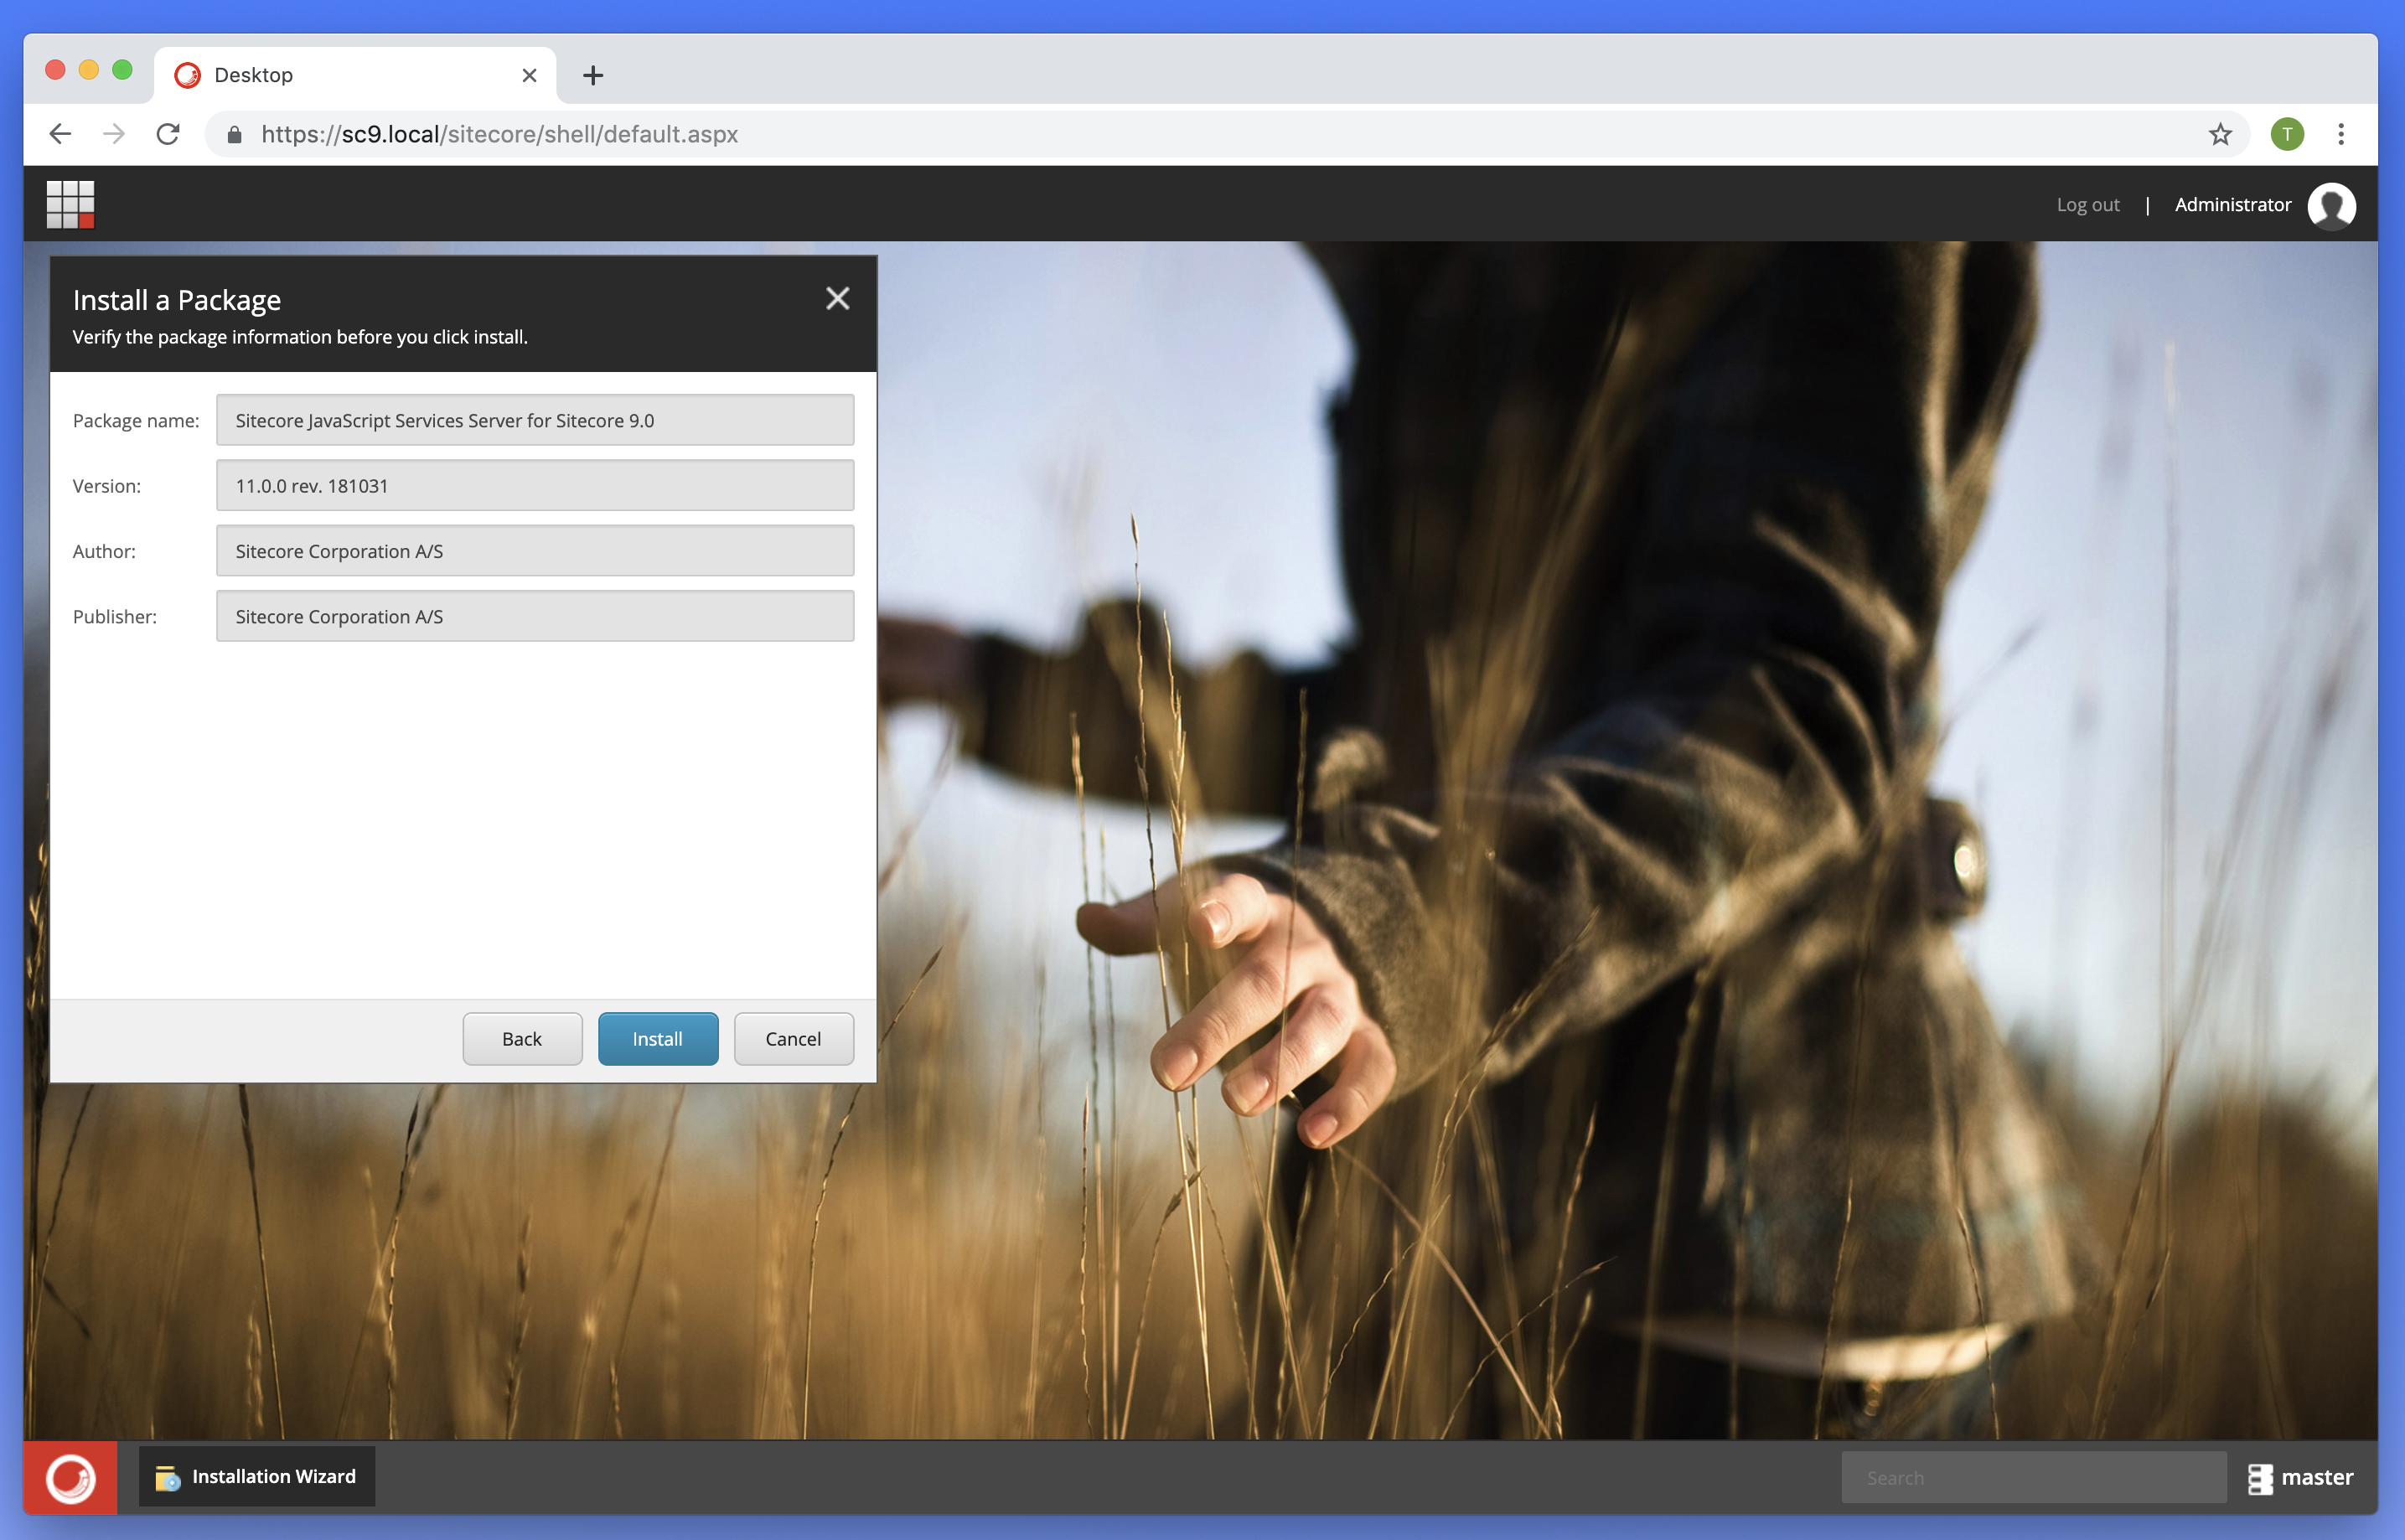Cancel the package installation

(x=793, y=1039)
